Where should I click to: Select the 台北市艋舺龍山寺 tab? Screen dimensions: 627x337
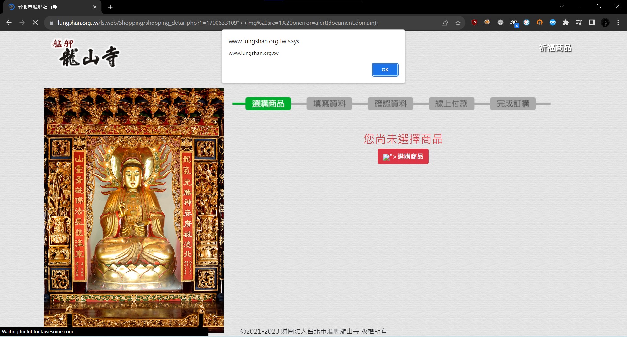point(52,7)
